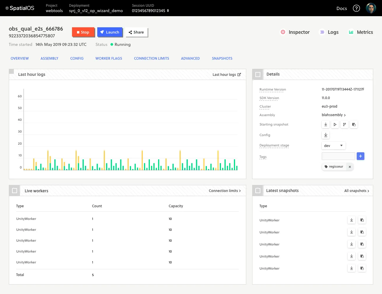Click the blue plus button to add tag
The image size is (382, 294).
[361, 156]
